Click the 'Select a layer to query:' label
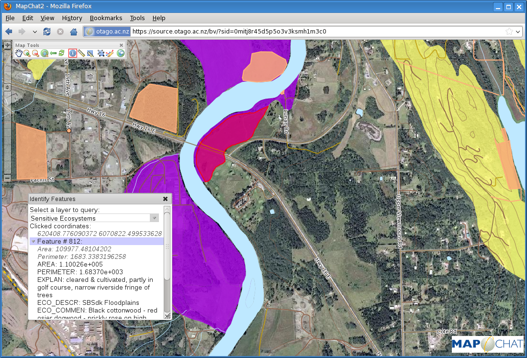Image resolution: width=527 pixels, height=358 pixels. pos(65,210)
